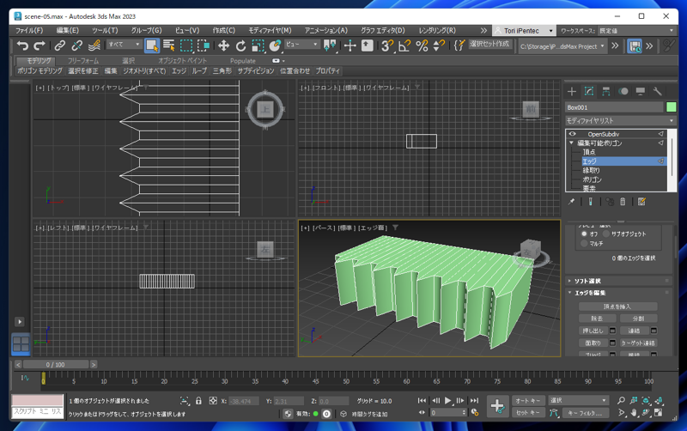Open the ワークスペース 既定値 dropdown
The height and width of the screenshot is (431, 687).
635,31
